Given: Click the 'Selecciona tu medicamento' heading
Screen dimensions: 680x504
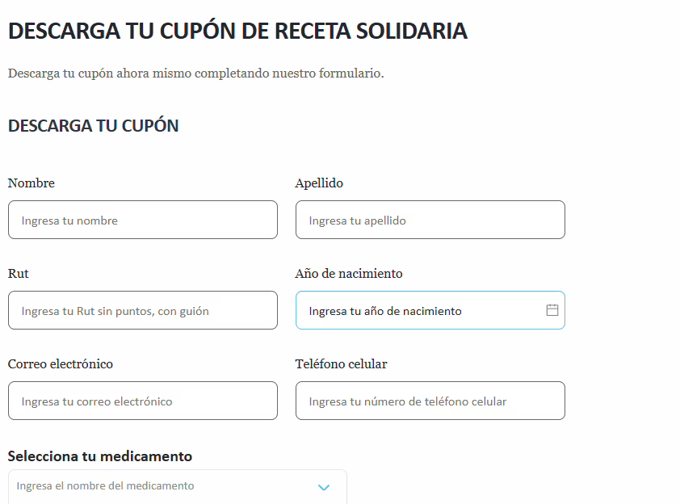Looking at the screenshot, I should [x=100, y=456].
